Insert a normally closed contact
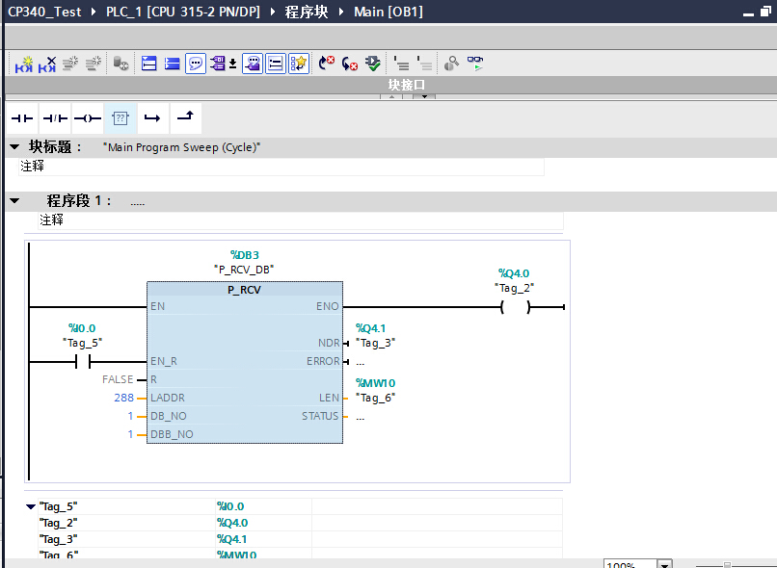Viewport: 777px width, 568px height. coord(55,118)
